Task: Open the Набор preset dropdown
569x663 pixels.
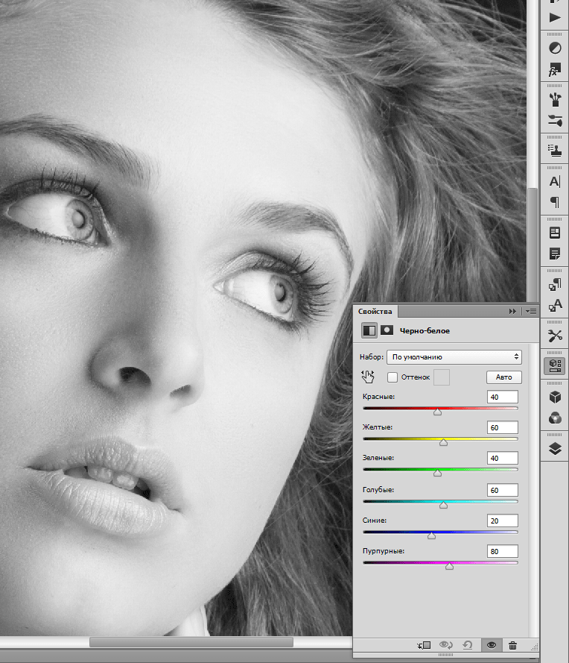Action: 454,356
